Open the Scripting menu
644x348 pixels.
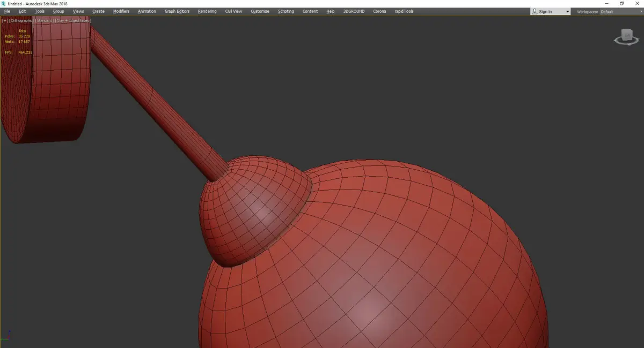point(286,11)
